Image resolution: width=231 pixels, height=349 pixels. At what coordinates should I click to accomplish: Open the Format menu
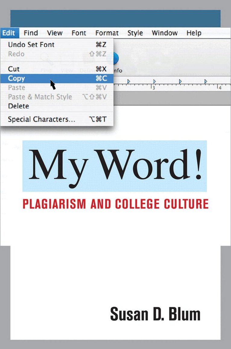(107, 33)
